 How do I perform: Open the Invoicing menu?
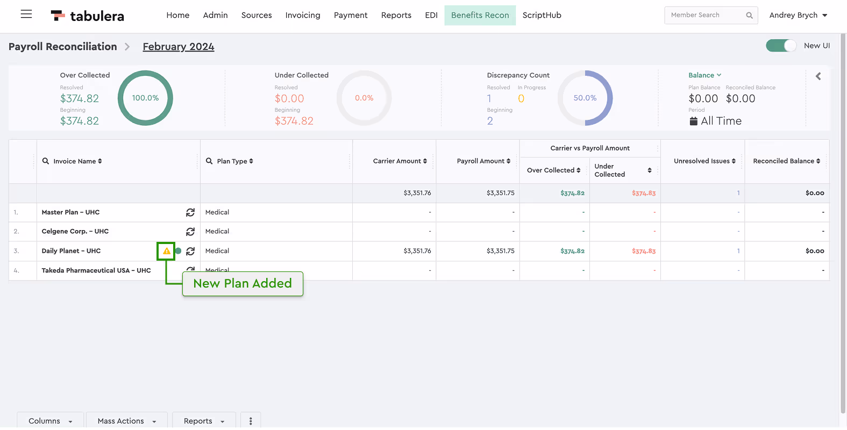click(x=303, y=15)
